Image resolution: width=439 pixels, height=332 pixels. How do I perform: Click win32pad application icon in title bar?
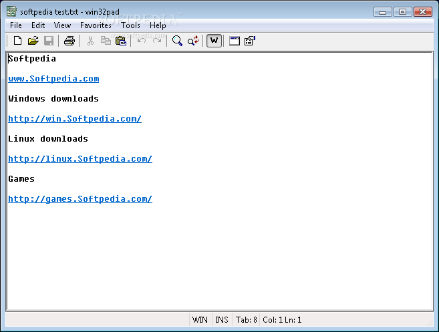tap(12, 11)
